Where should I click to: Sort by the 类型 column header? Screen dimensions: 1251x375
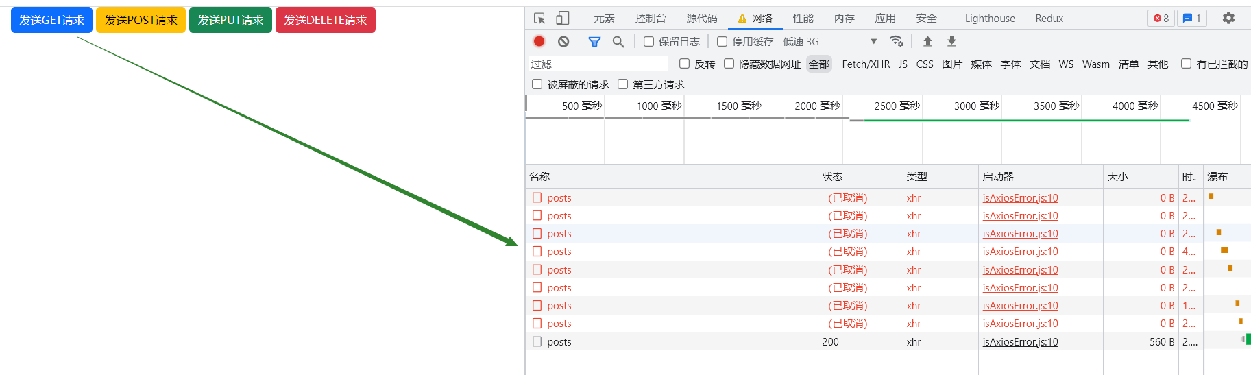(940, 177)
